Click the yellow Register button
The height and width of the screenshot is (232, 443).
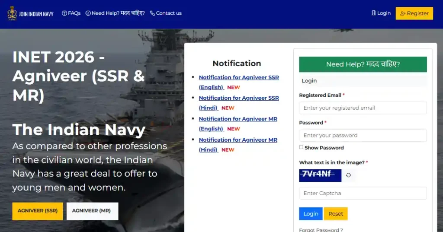[x=414, y=13]
